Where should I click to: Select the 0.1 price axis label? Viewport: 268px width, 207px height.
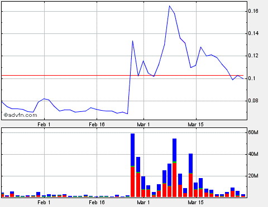252,78
